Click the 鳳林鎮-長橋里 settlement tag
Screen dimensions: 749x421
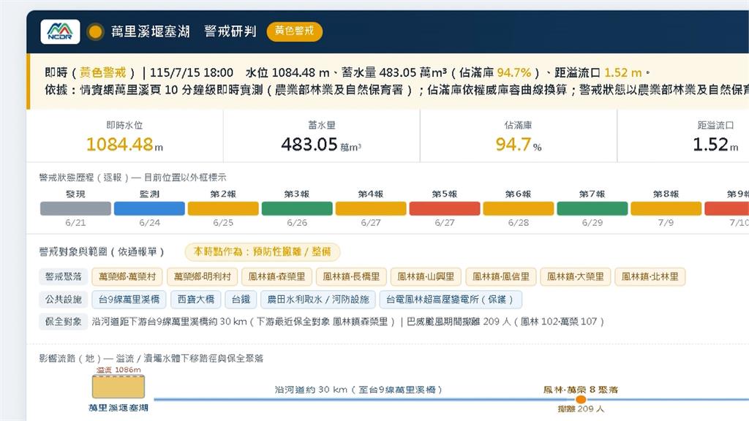click(351, 276)
